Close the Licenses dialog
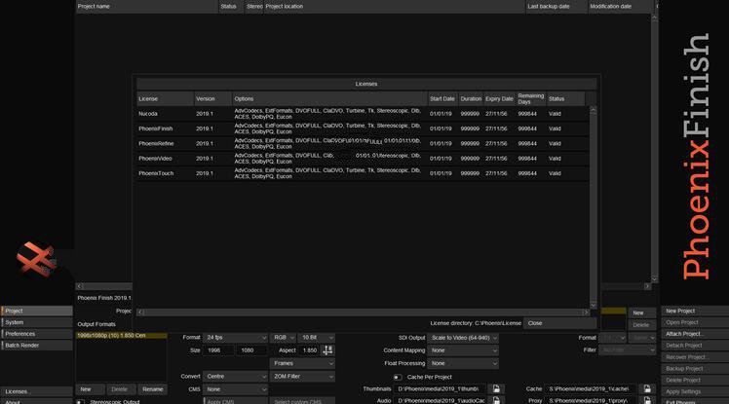The width and height of the screenshot is (729, 404). (x=559, y=323)
